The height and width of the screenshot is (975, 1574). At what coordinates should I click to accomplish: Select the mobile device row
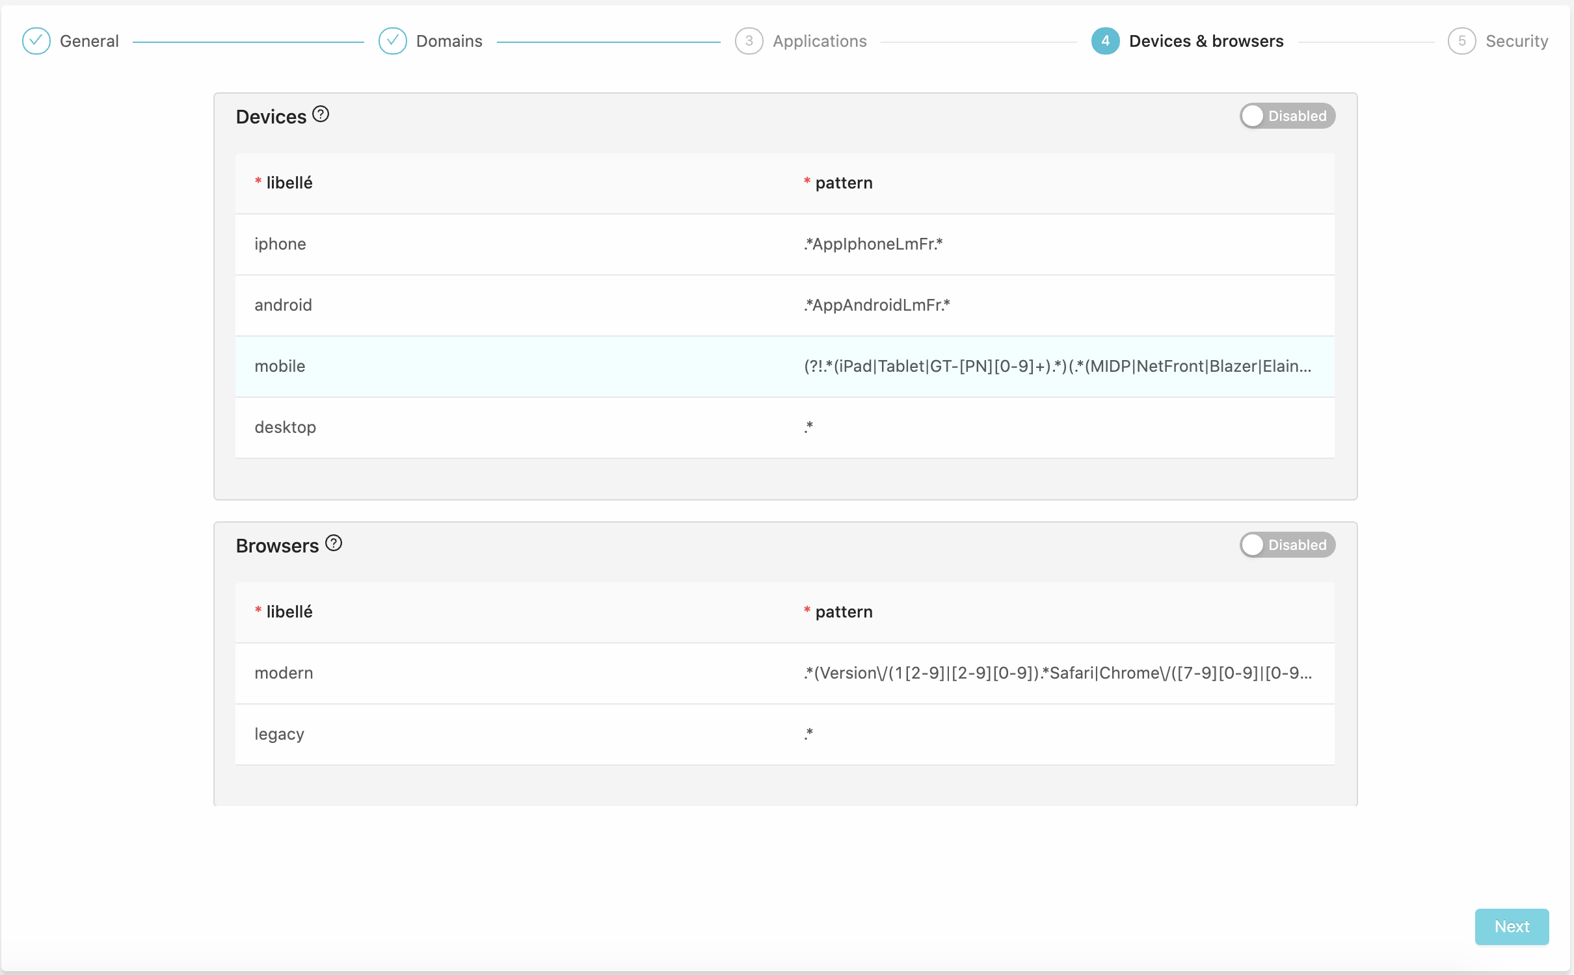tap(784, 365)
